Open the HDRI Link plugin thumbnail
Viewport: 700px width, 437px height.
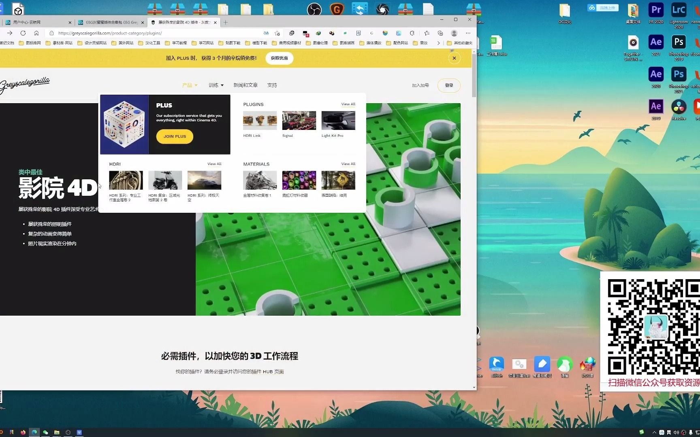[x=260, y=120]
